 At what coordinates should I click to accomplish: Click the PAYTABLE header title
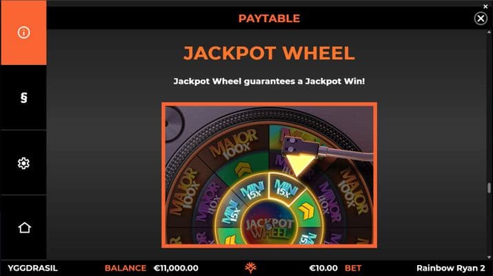coord(269,18)
